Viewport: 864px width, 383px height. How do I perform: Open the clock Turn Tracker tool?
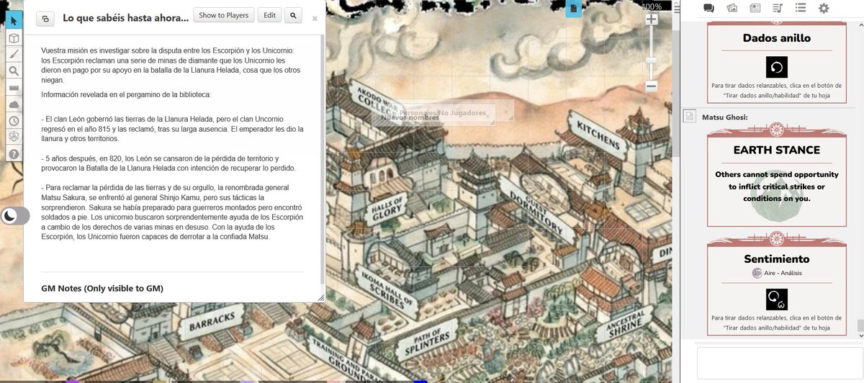[x=14, y=121]
